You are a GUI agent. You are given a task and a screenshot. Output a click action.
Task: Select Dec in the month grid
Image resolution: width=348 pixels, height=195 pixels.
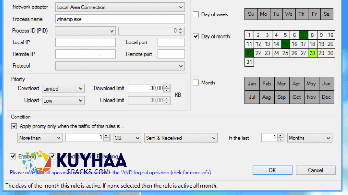click(x=326, y=97)
